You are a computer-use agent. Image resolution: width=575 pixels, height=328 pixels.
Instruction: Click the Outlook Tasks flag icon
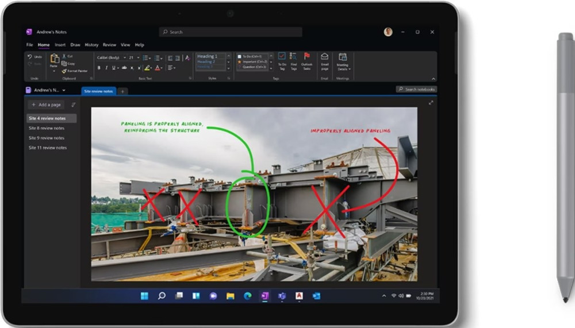tap(306, 56)
